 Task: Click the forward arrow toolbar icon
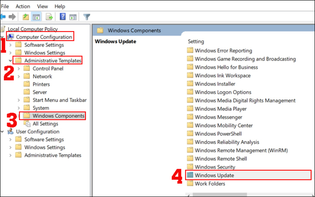[12, 17]
